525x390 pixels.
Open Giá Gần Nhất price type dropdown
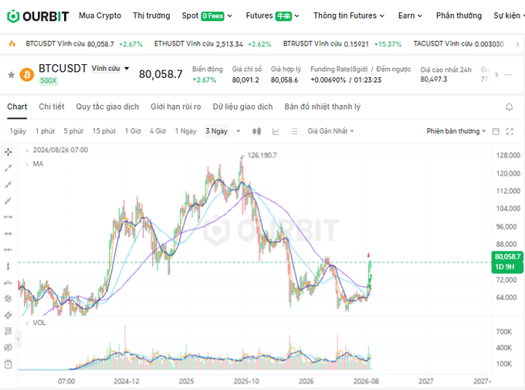pos(330,131)
